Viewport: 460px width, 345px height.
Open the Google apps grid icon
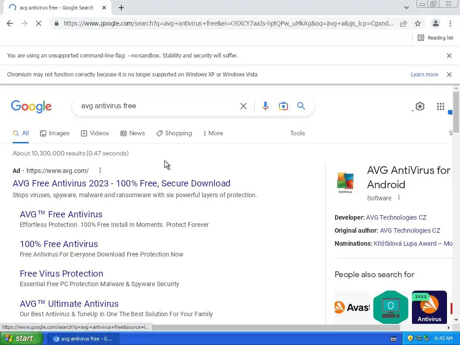[x=440, y=106]
